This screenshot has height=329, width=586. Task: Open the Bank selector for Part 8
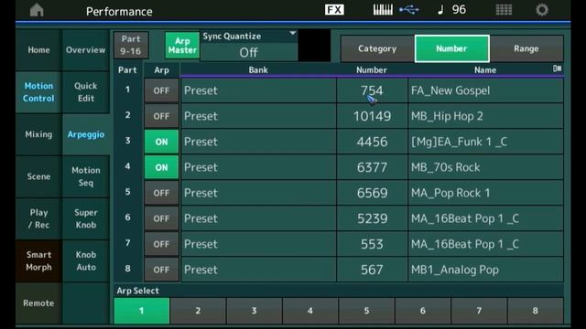coord(258,270)
